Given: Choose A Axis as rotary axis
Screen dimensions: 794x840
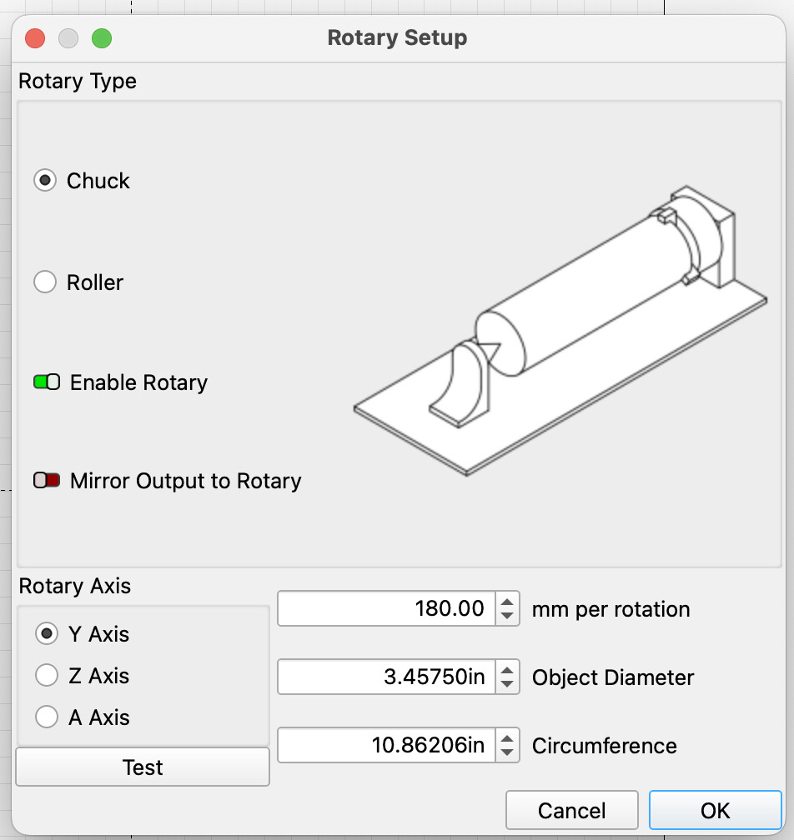Looking at the screenshot, I should point(47,717).
